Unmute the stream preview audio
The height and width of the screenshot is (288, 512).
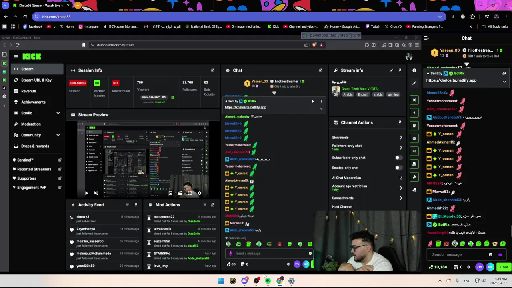tap(96, 193)
